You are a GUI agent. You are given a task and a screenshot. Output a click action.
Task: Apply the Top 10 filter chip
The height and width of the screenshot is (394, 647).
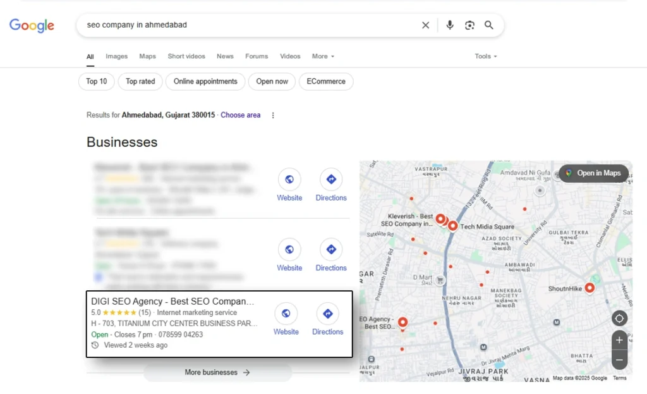tap(97, 82)
